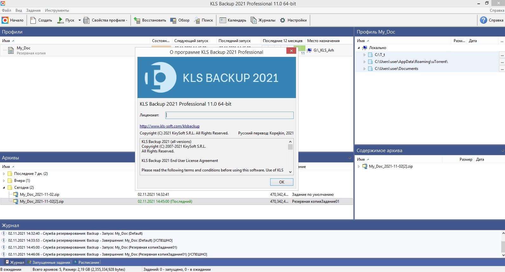Click the license text scroll down arrow

click(x=290, y=172)
